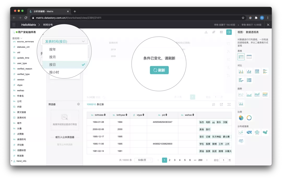Click the HelloMatrix breadcrumb link

click(29, 25)
